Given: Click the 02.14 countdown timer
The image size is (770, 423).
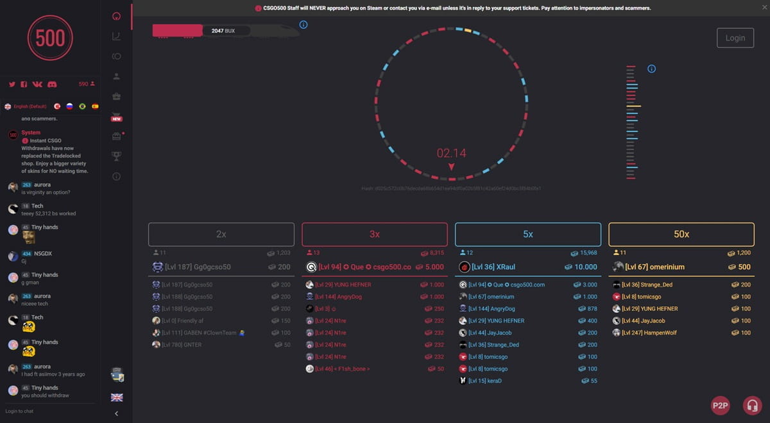Looking at the screenshot, I should 451,153.
